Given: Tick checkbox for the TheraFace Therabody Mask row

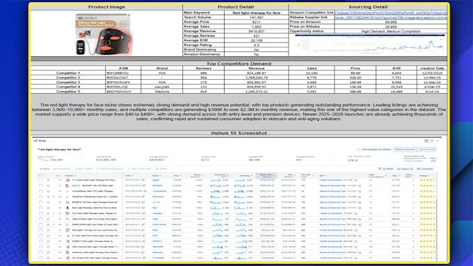Looking at the screenshot, I should click(x=41, y=197).
